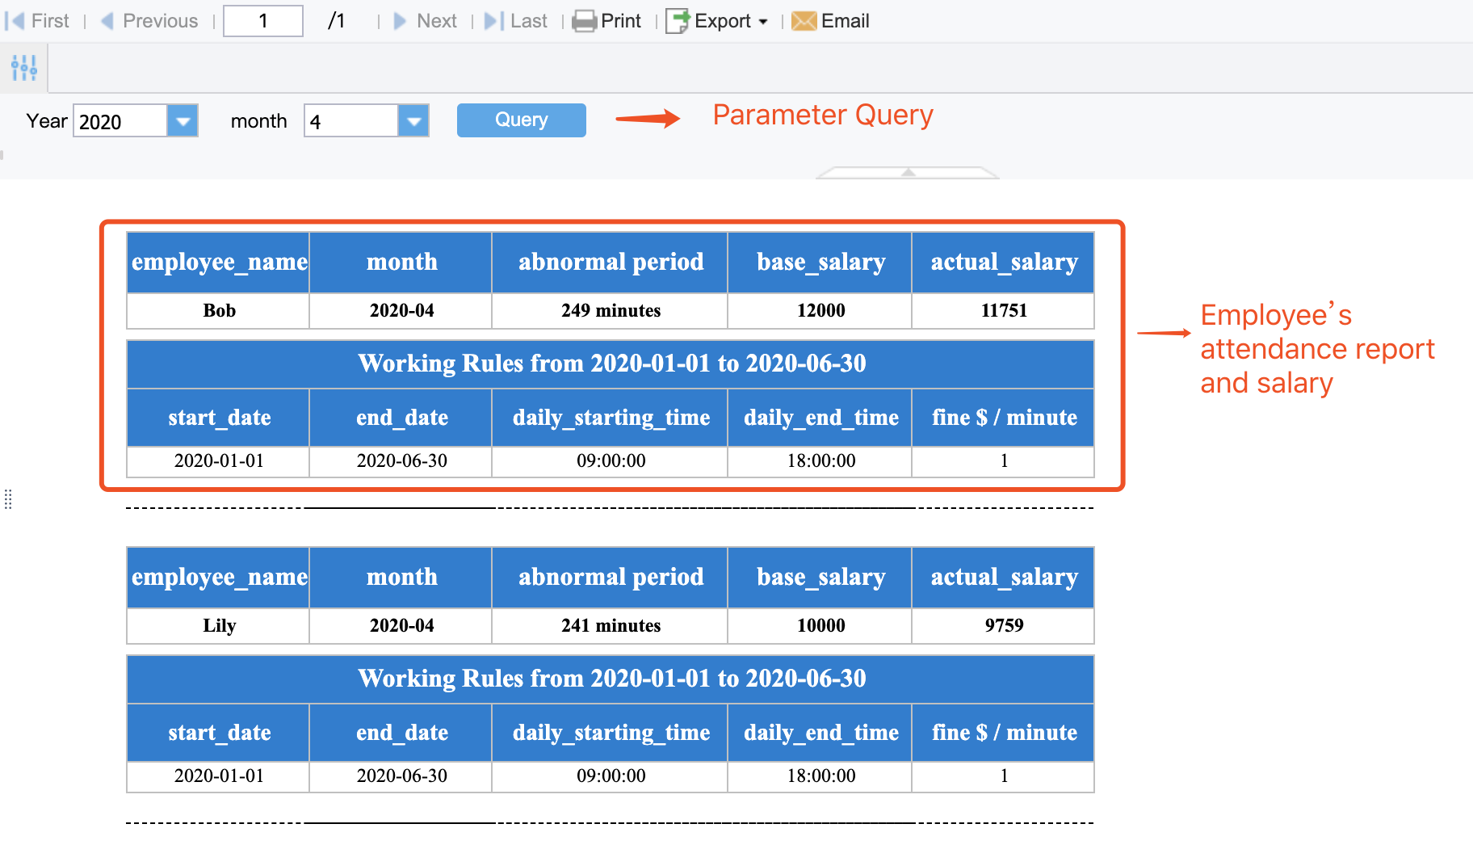
Task: Click Lily's end_date value 2020-06-30
Action: click(401, 776)
